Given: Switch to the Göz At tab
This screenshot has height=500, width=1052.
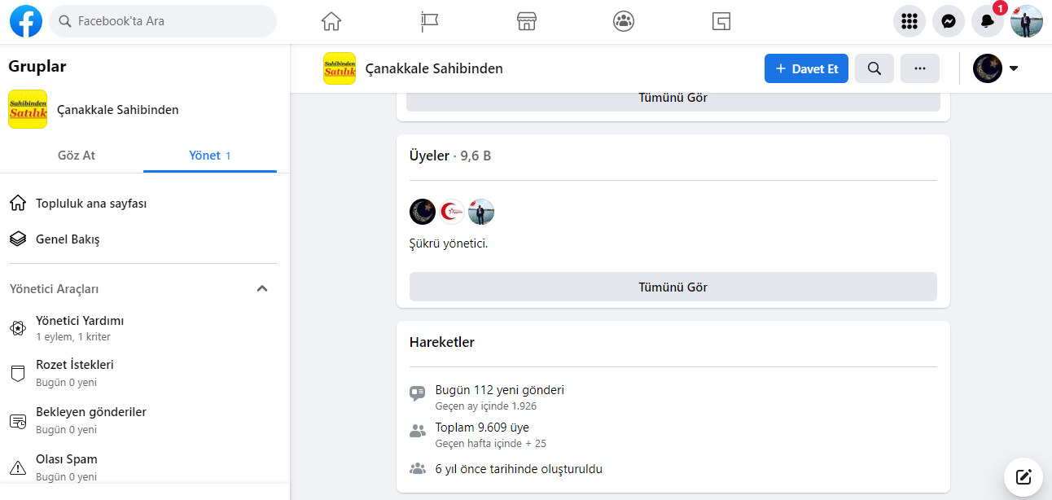Looking at the screenshot, I should [77, 155].
